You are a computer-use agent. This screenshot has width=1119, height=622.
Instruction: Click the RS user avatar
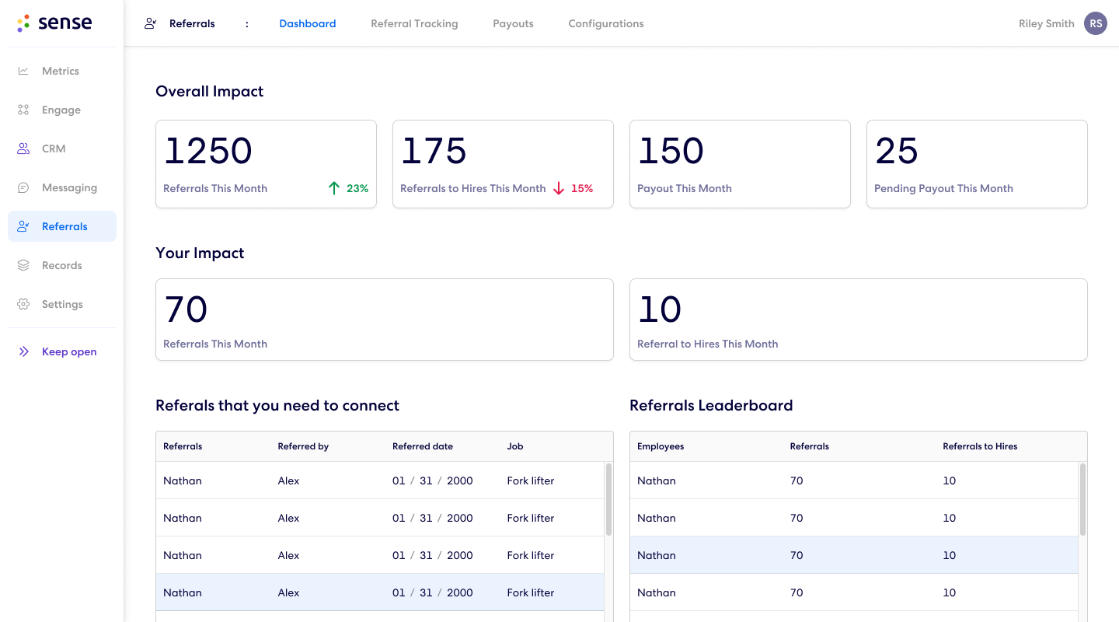pyautogui.click(x=1096, y=23)
